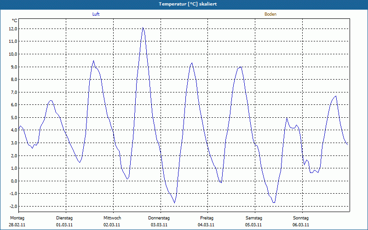Click the Donnerstag day label

pyautogui.click(x=159, y=218)
